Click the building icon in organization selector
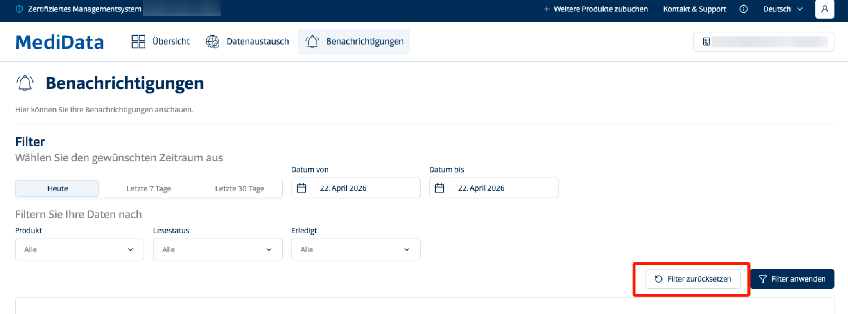 click(706, 42)
